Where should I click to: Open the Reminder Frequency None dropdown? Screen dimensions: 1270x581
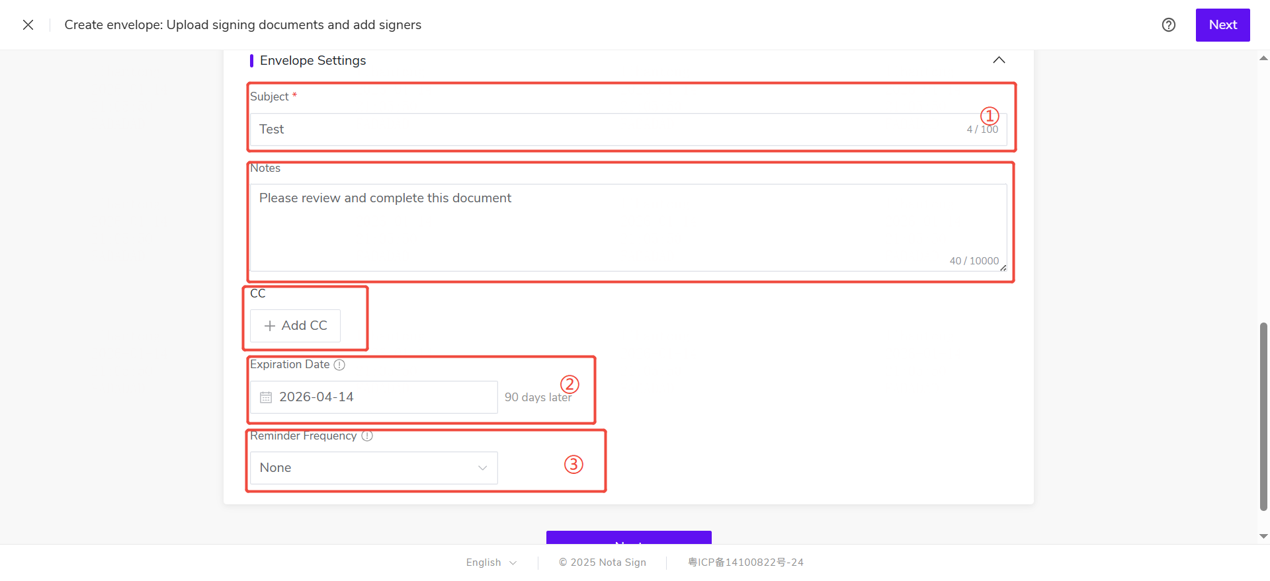pyautogui.click(x=373, y=468)
